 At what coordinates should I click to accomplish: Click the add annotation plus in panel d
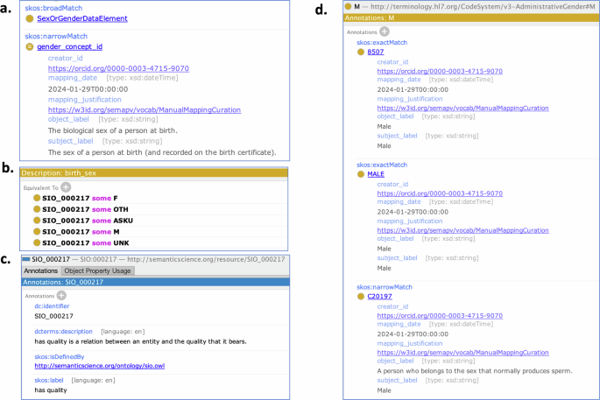pos(385,31)
